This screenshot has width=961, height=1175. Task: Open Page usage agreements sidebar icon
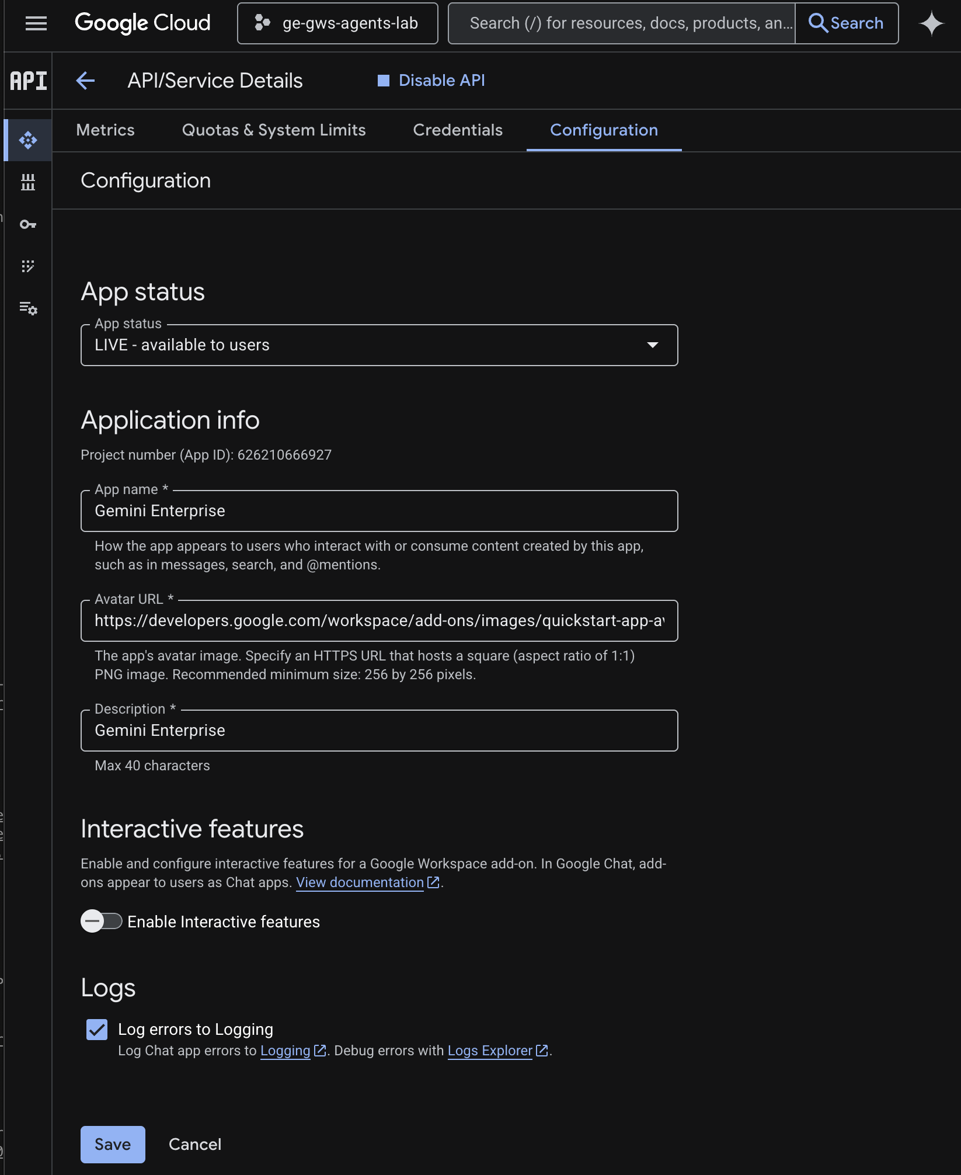tap(28, 308)
